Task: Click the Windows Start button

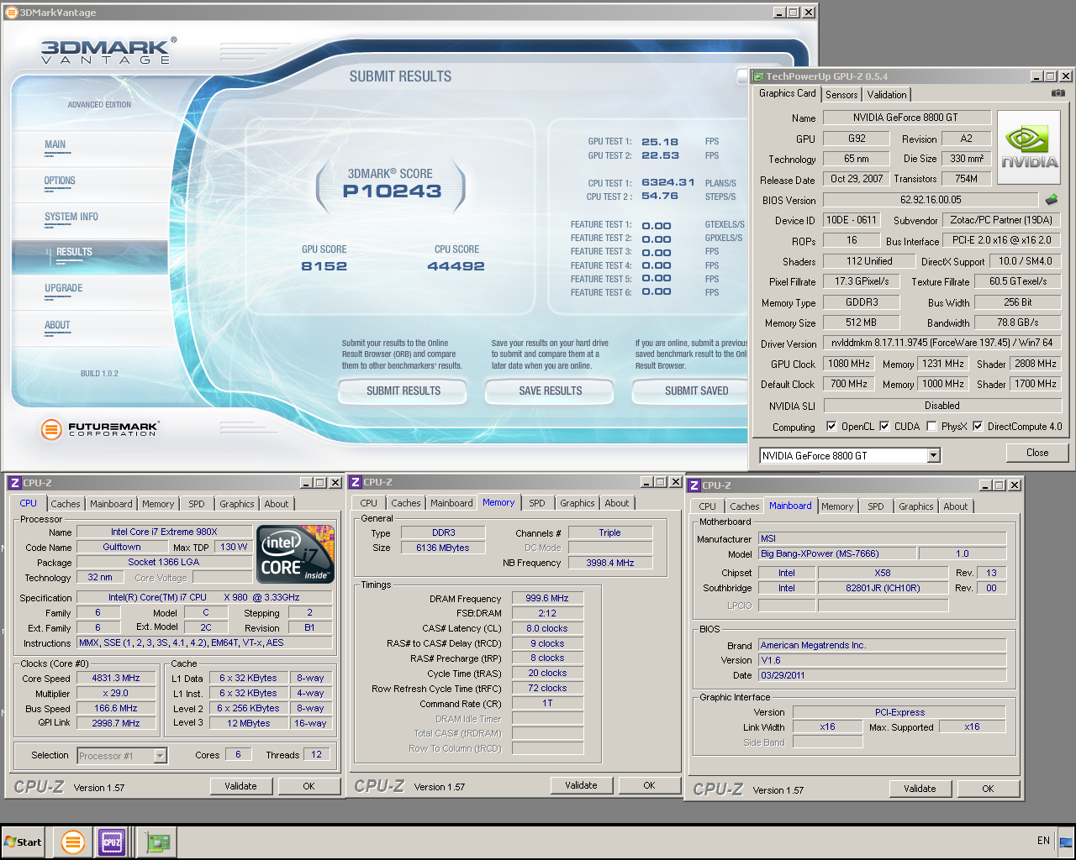Action: 24,842
